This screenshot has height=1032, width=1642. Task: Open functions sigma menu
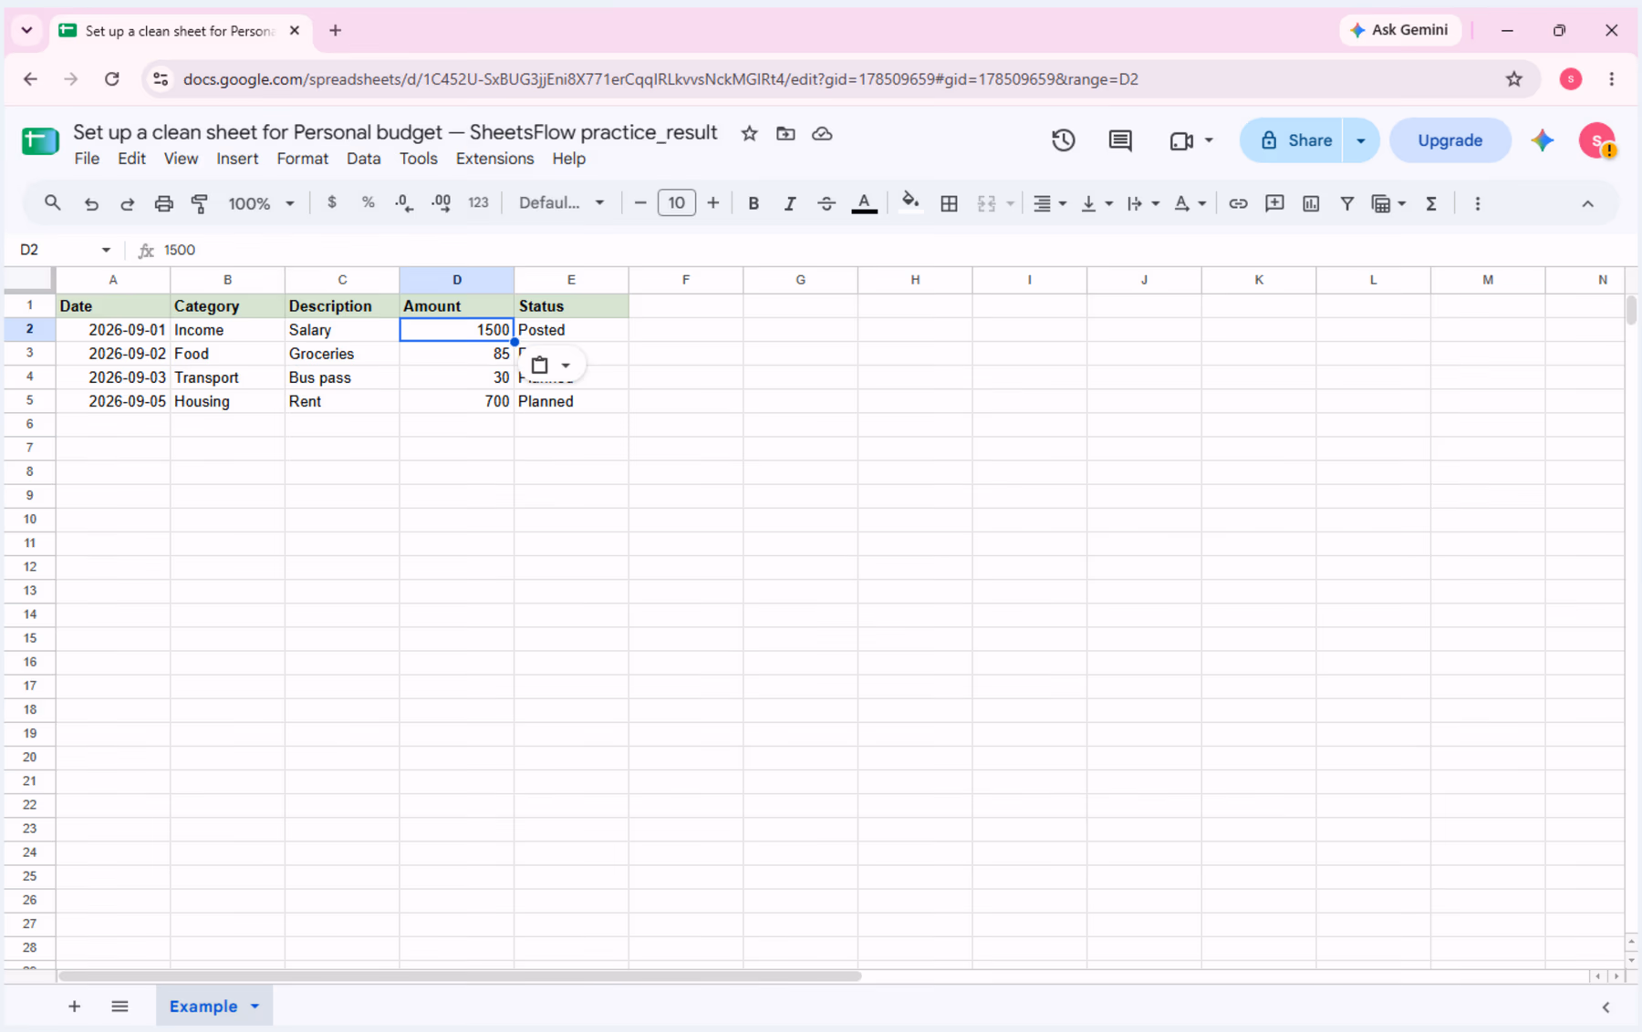coord(1431,203)
